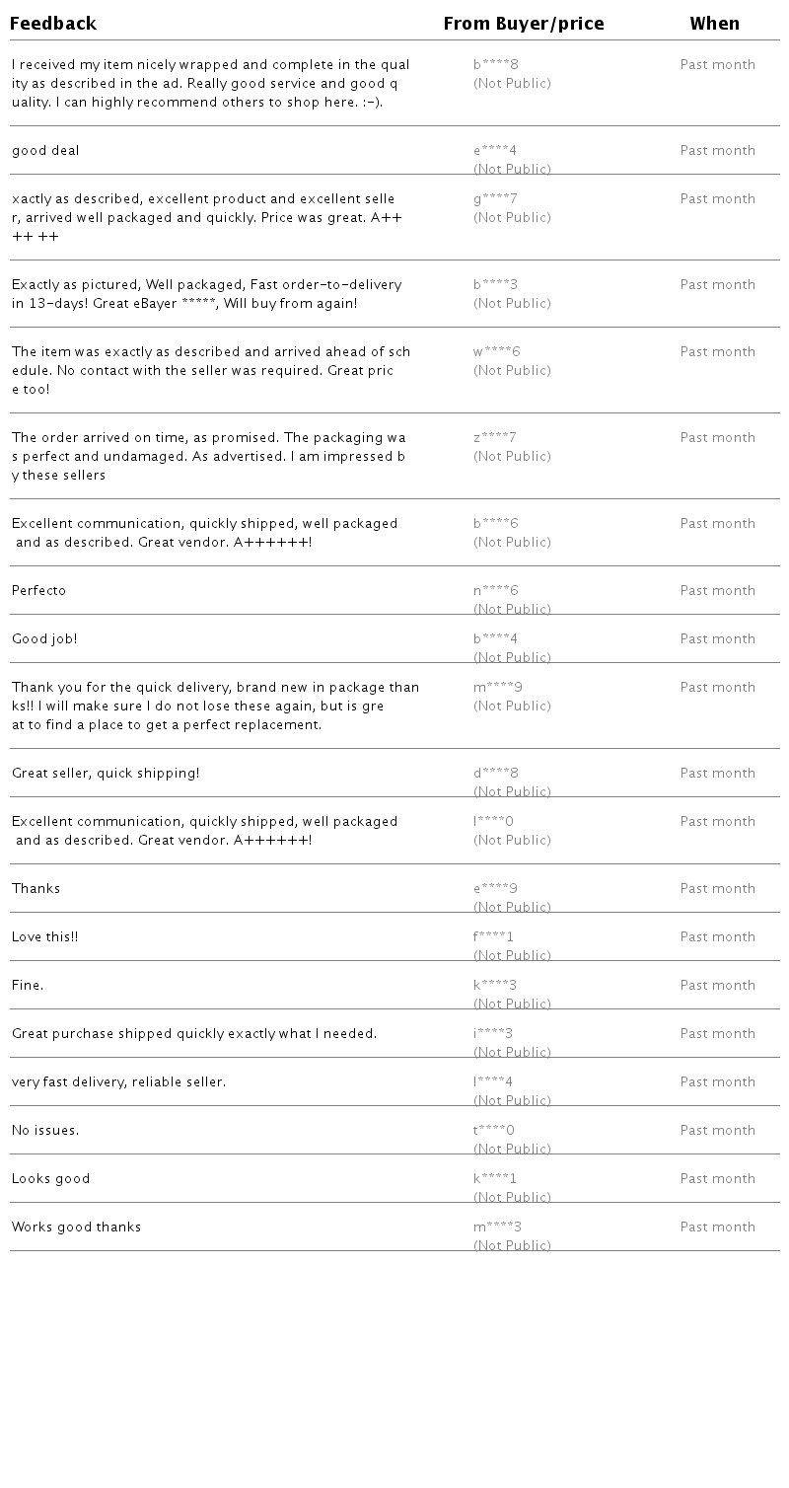Click the 'No issues.' feedback text
The width and height of the screenshot is (789, 1488).
[45, 1131]
